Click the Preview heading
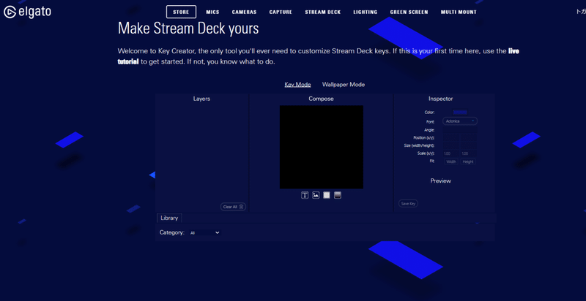The height and width of the screenshot is (301, 586). pyautogui.click(x=441, y=180)
